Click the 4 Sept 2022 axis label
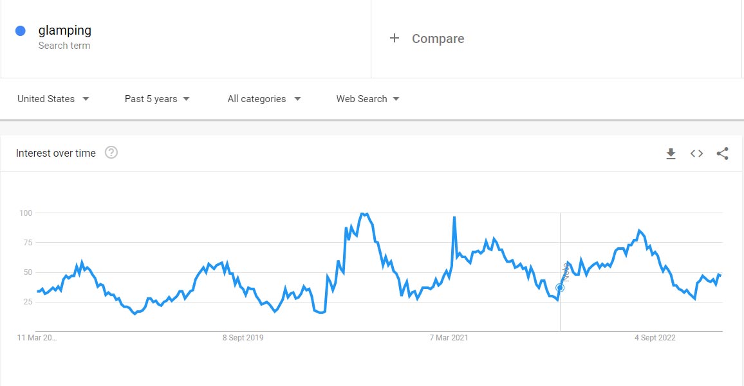 click(655, 338)
